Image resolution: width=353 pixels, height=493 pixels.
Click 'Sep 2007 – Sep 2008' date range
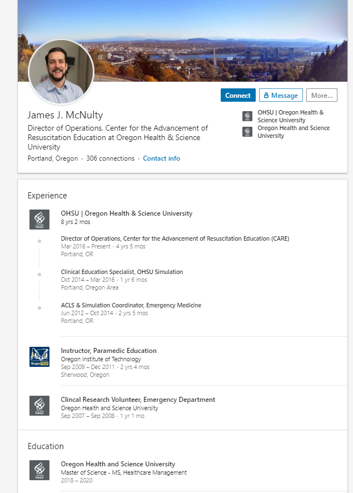(x=88, y=416)
